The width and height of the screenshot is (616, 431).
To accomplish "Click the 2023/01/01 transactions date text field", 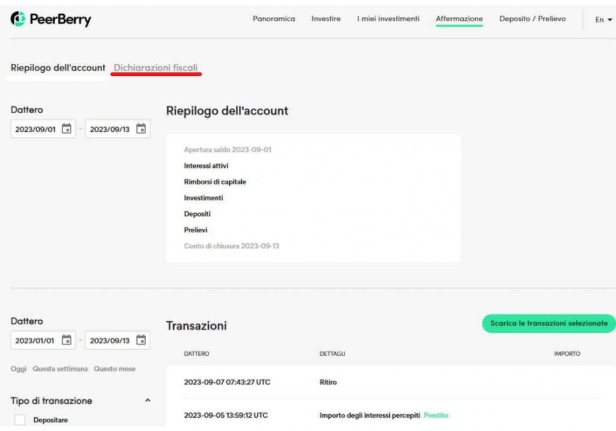I will [35, 340].
